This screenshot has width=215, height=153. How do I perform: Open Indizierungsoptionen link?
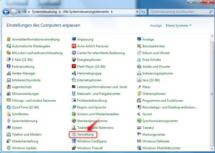pos(158,73)
